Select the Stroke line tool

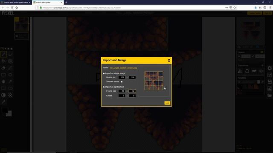click(10, 68)
